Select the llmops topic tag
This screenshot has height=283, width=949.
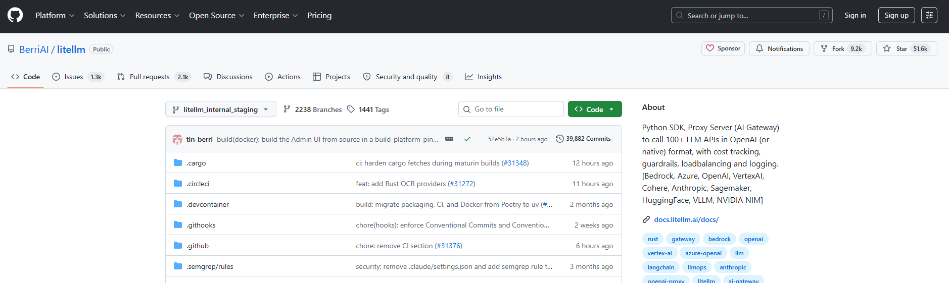tap(697, 267)
